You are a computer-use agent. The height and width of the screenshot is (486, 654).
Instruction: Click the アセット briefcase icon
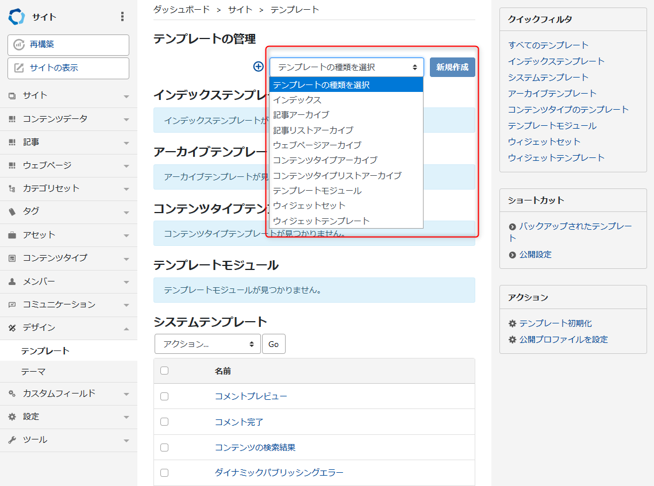pyautogui.click(x=12, y=235)
